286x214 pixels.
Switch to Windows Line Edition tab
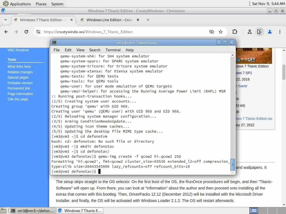(109, 20)
